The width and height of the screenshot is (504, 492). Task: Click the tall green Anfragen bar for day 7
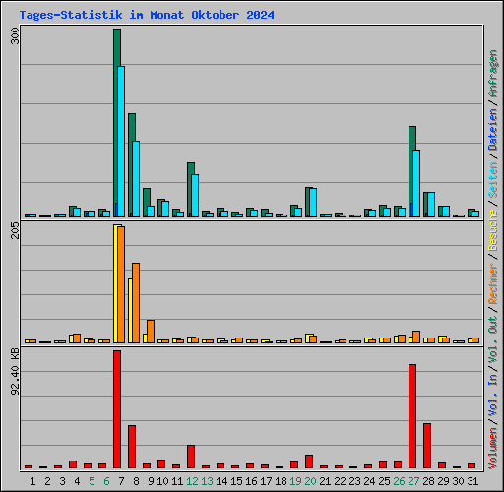click(116, 123)
